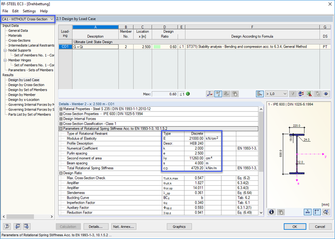Collapse Parameters of Rotational Spring Stiffness section
335x239 pixels.
point(61,129)
